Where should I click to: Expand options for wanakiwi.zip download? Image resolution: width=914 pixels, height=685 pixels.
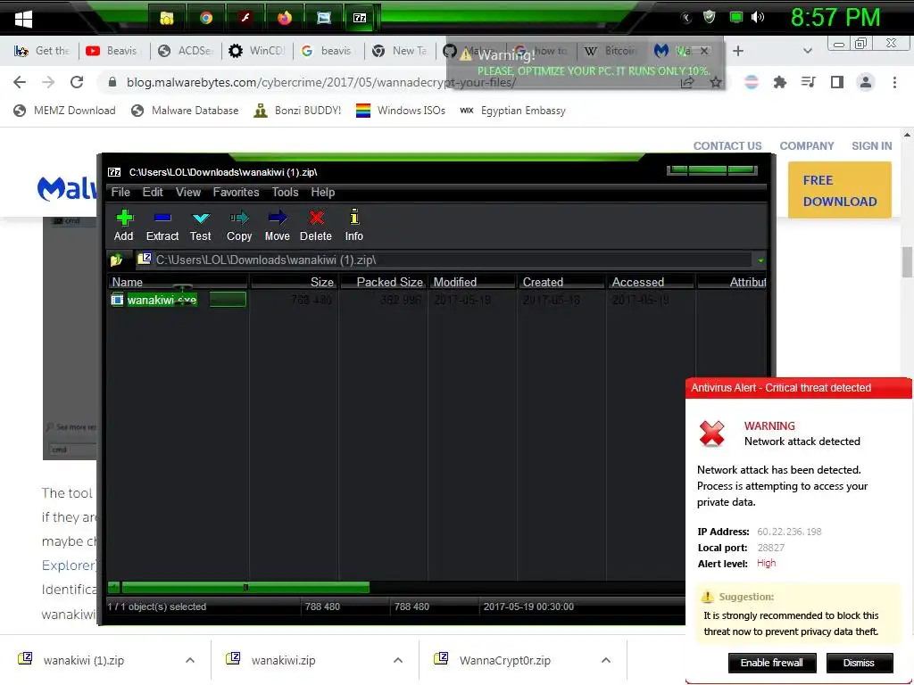[x=398, y=660]
